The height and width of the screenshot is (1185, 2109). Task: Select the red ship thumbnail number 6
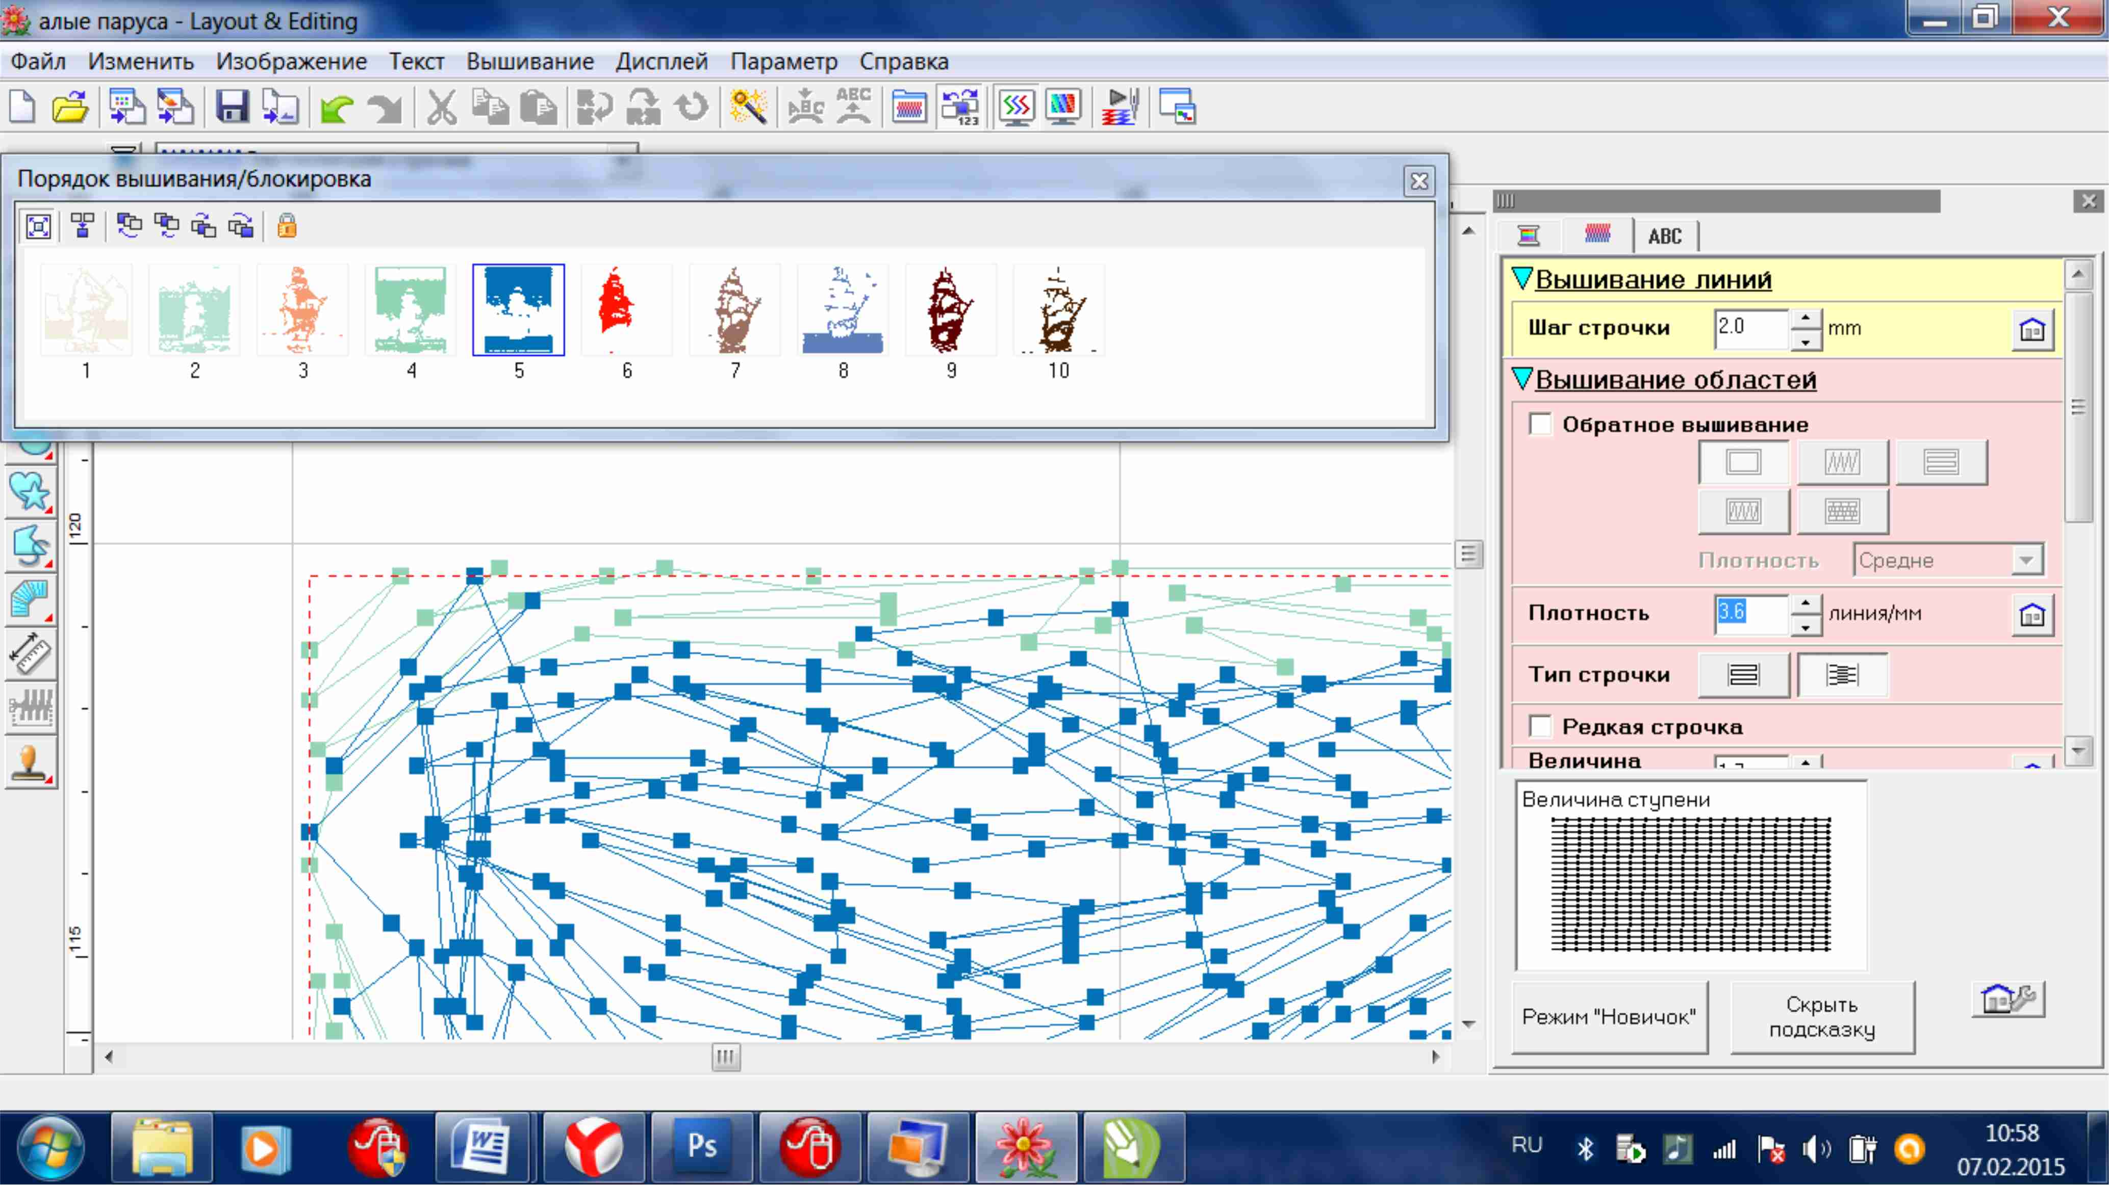pos(626,310)
